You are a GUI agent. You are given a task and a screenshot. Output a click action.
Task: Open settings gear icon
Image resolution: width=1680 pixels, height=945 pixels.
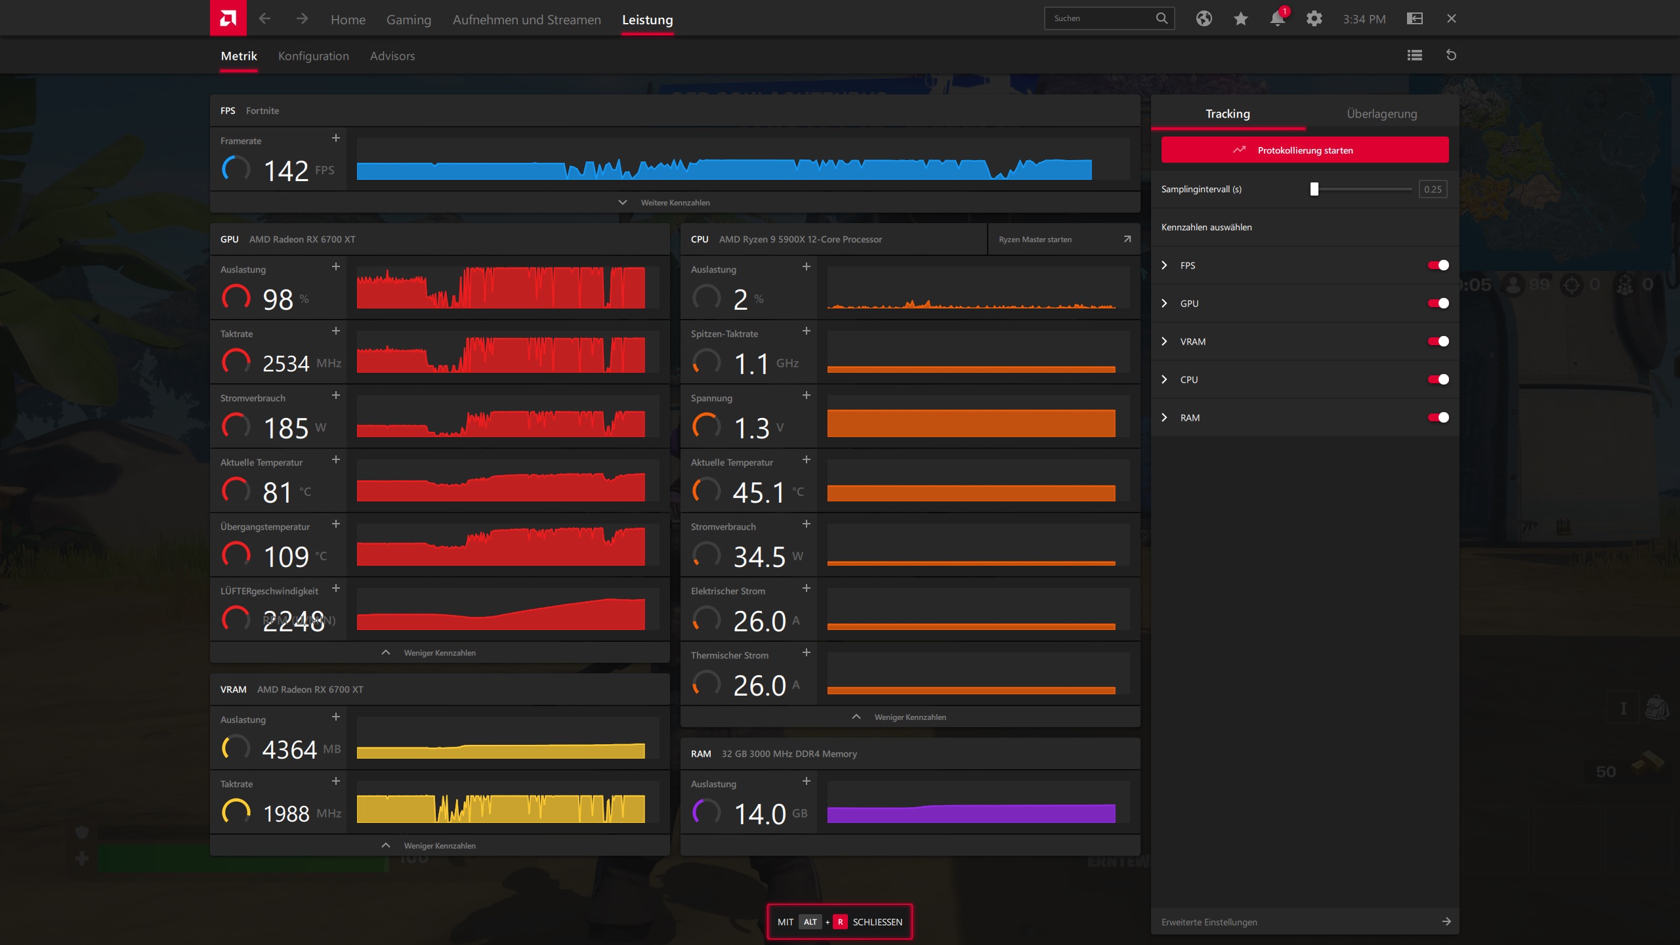1314,18
